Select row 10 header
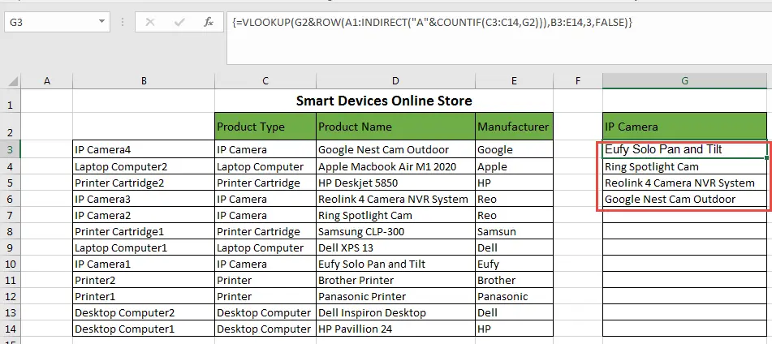 11,264
